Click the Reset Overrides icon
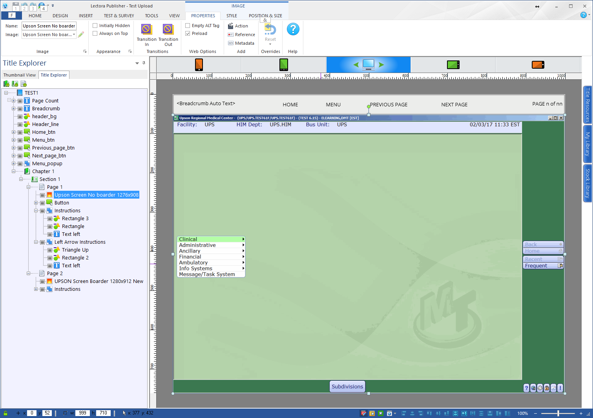 click(x=270, y=30)
